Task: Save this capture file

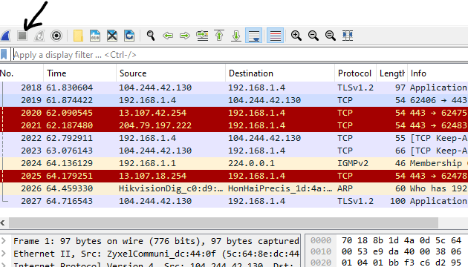Action: coord(95,36)
